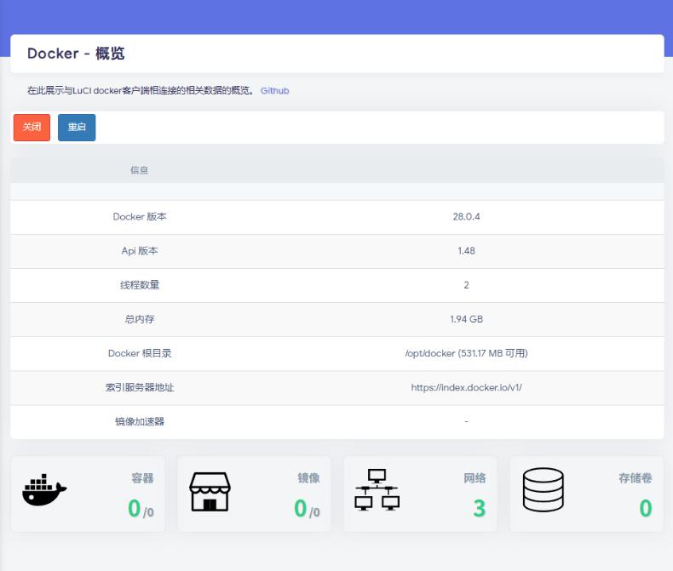Click the blue 重启 button
Viewport: 673px width, 571px height.
[77, 128]
